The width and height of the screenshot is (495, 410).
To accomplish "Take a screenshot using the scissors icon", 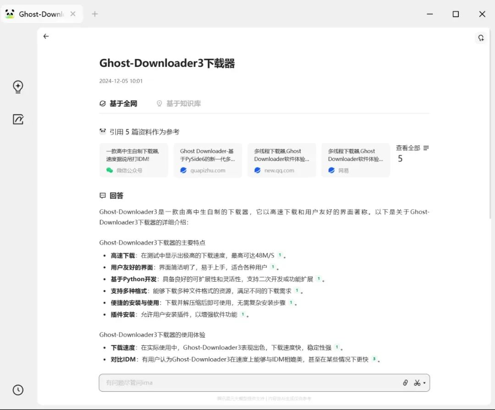I will 418,382.
